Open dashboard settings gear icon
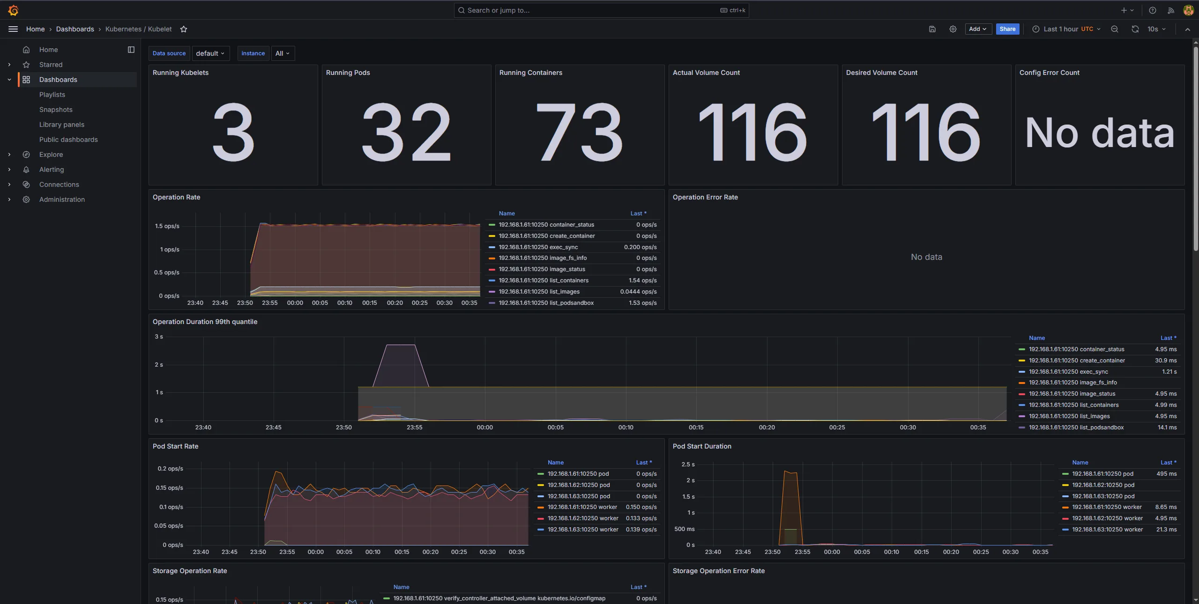Image resolution: width=1199 pixels, height=604 pixels. (x=953, y=29)
